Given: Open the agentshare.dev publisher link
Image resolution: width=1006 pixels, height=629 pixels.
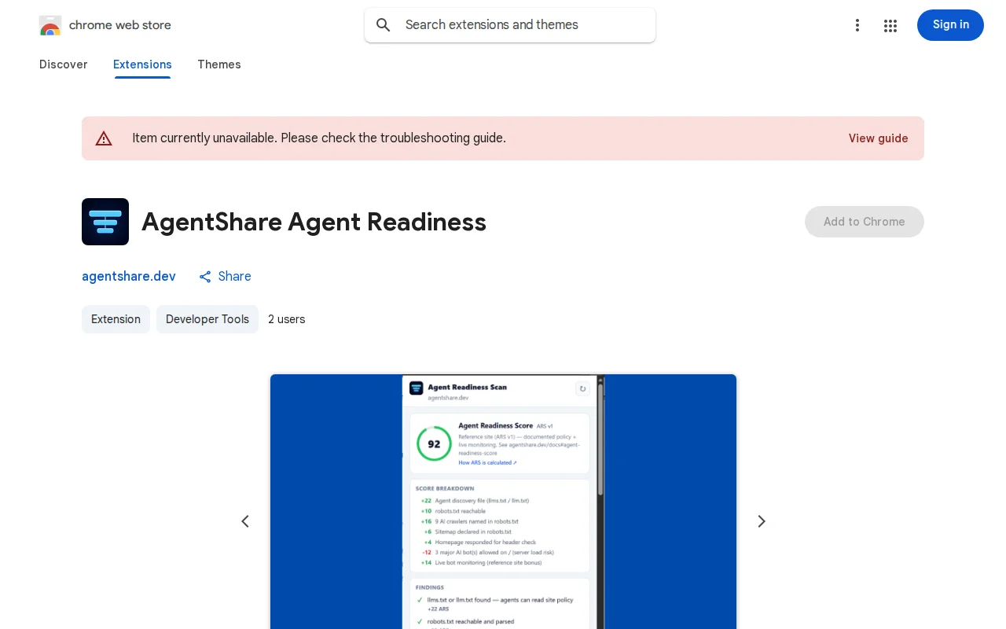Looking at the screenshot, I should coord(129,277).
